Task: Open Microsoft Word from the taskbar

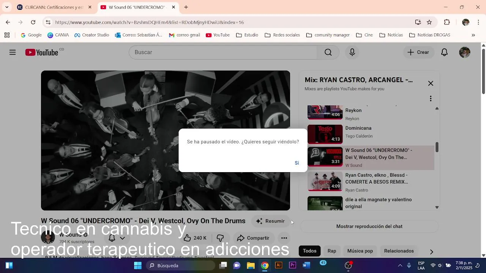Action: pos(306,265)
